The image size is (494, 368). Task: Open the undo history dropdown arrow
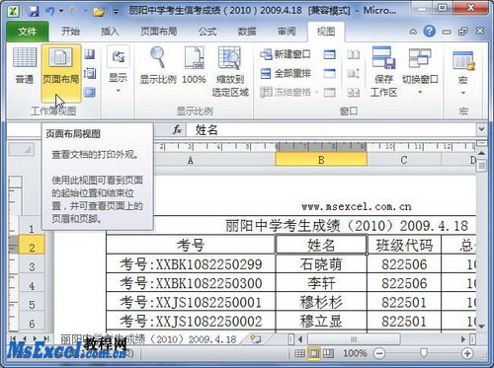coord(61,11)
